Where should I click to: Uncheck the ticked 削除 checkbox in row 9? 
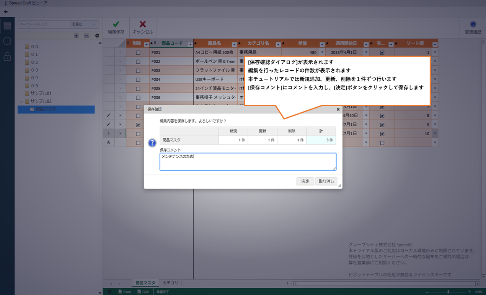[x=138, y=125]
